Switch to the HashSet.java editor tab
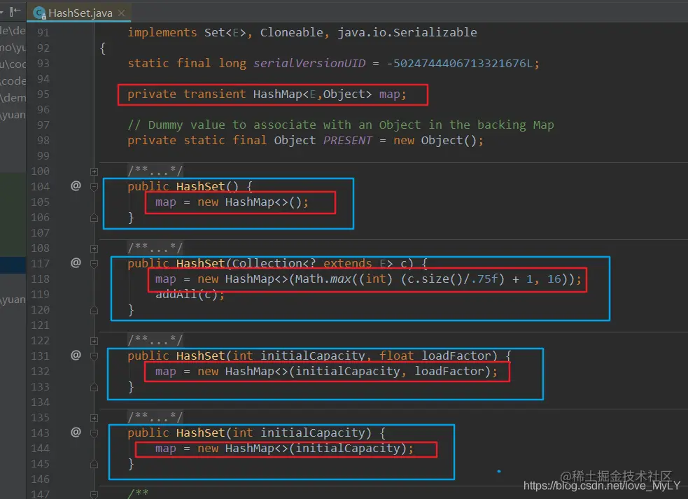Image resolution: width=688 pixels, height=499 pixels. 78,13
